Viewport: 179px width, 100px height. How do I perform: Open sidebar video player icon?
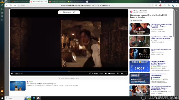(x=2, y=9)
